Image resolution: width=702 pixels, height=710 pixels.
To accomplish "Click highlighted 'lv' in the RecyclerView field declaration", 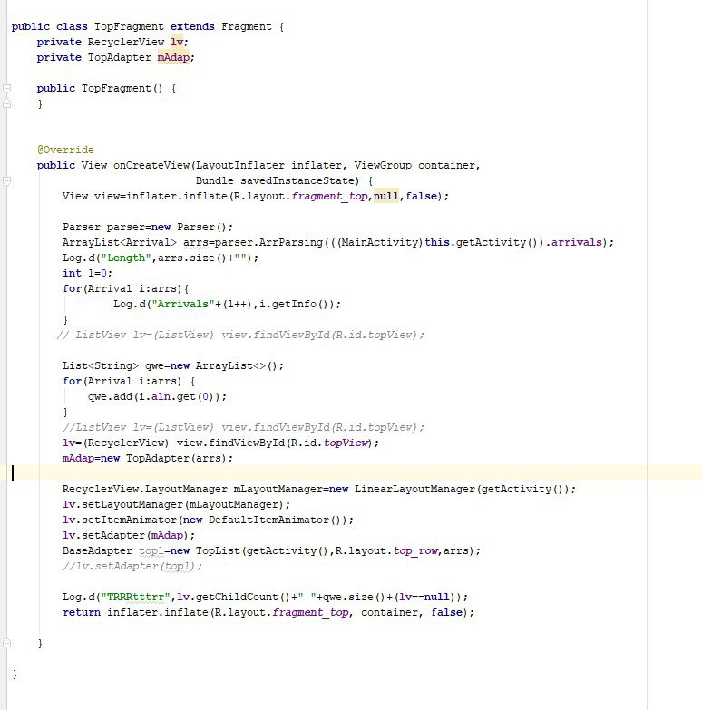I will pyautogui.click(x=177, y=42).
